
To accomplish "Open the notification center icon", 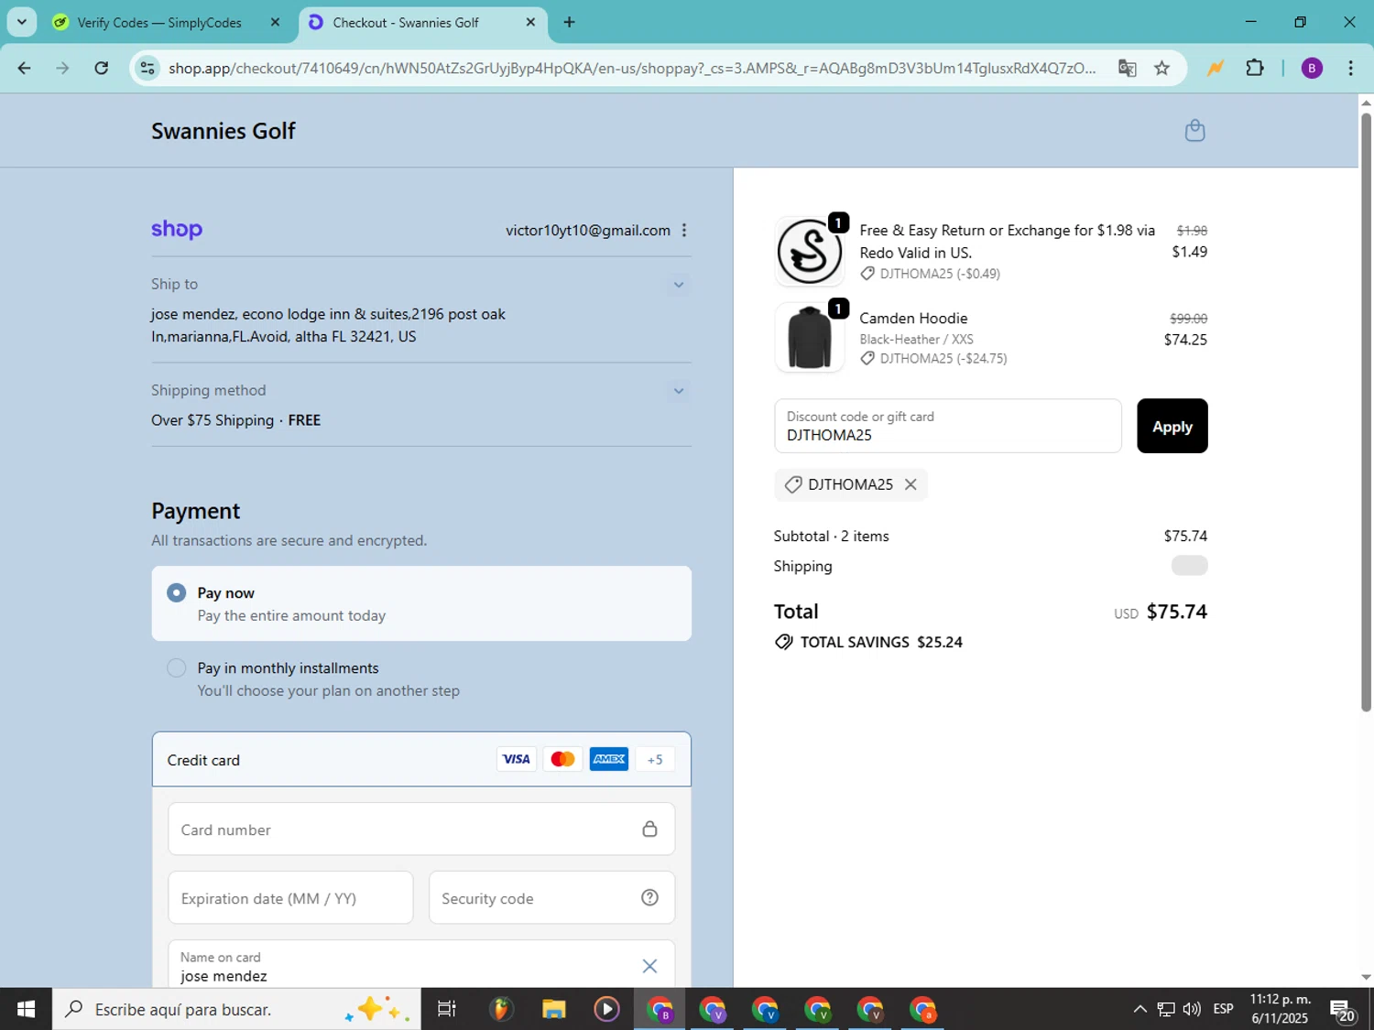I will click(x=1343, y=1010).
